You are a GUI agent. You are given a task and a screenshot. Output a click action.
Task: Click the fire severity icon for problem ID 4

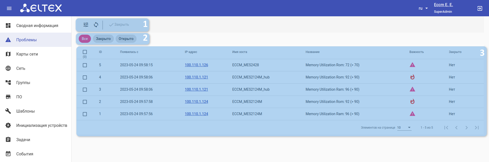pyautogui.click(x=412, y=77)
